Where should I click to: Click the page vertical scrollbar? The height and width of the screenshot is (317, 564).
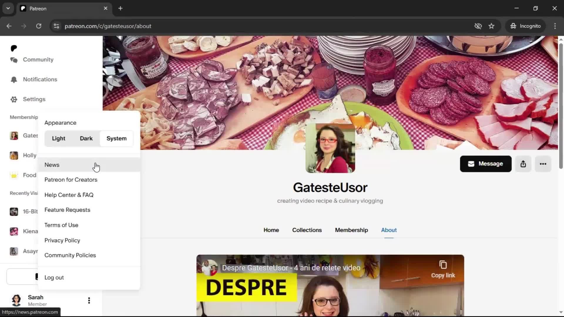pos(561,106)
